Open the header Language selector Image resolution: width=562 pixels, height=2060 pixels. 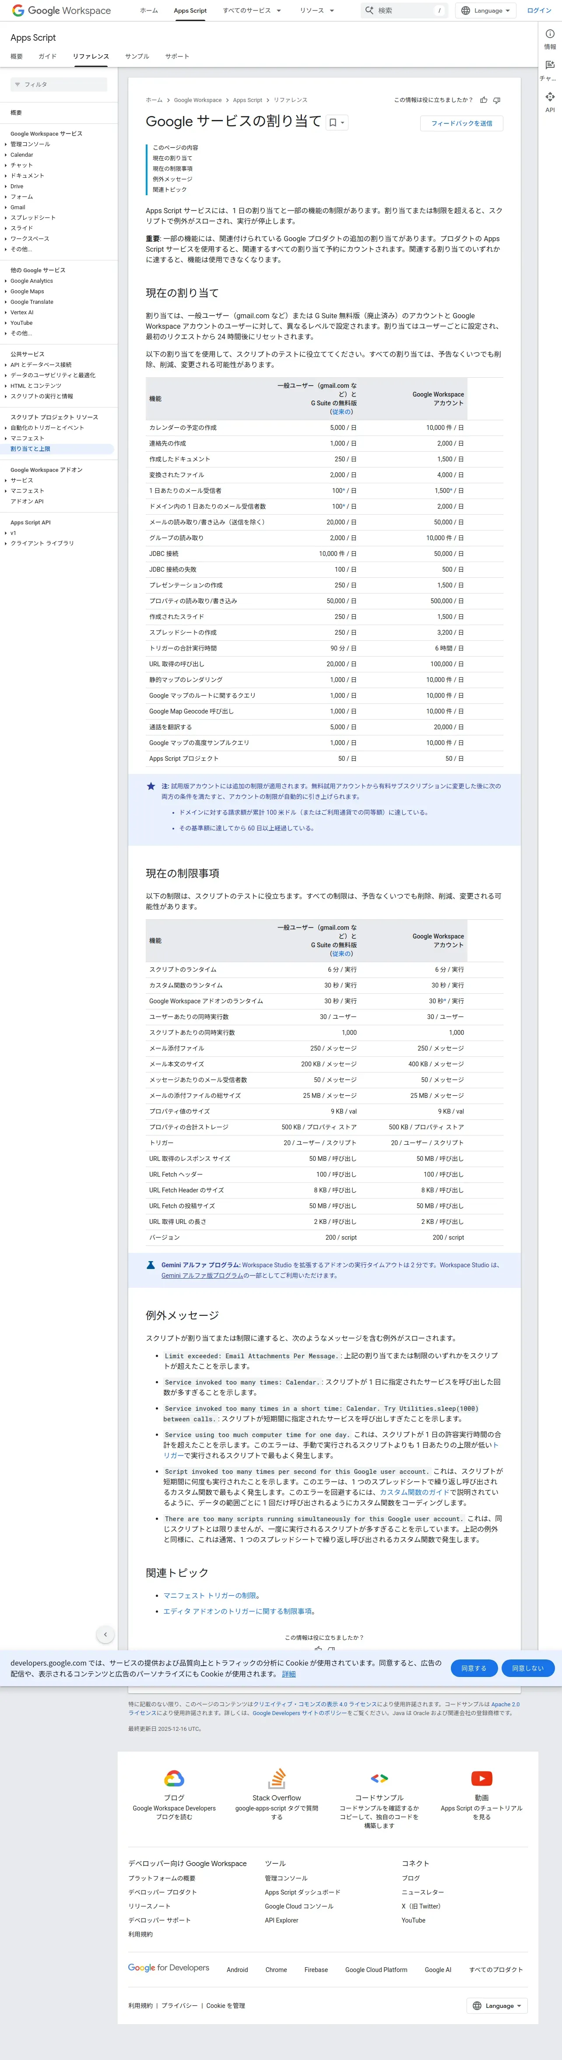(487, 11)
